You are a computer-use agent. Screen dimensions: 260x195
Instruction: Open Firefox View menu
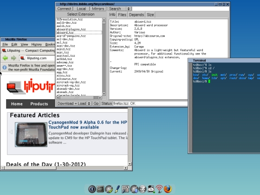click(24, 44)
